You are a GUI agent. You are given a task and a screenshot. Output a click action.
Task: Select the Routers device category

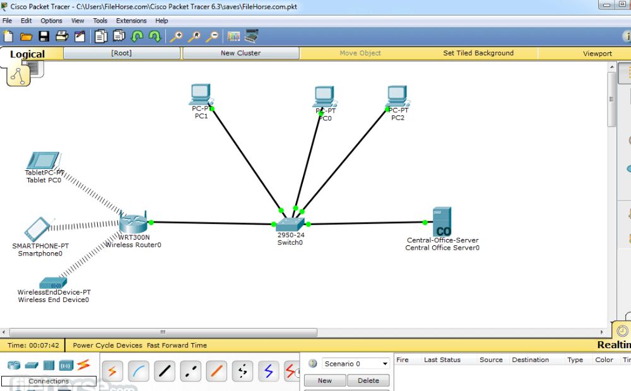[x=14, y=365]
